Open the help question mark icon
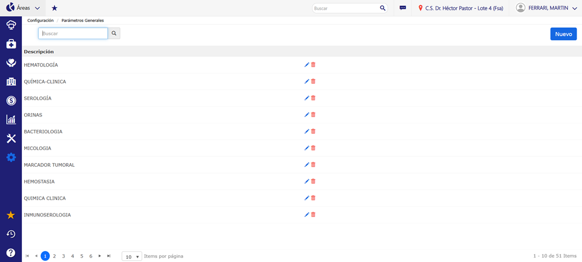 coord(11,253)
